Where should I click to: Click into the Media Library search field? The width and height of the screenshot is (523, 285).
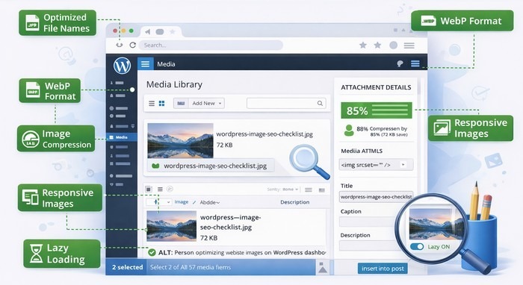coord(286,103)
